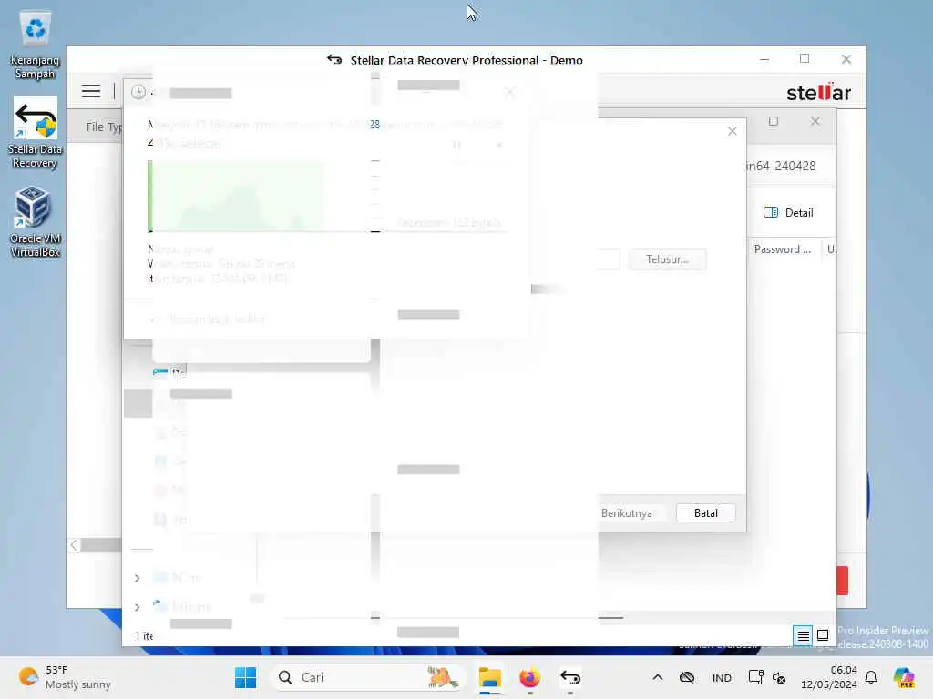Show hidden system tray icons
This screenshot has height=699, width=933.
(658, 677)
